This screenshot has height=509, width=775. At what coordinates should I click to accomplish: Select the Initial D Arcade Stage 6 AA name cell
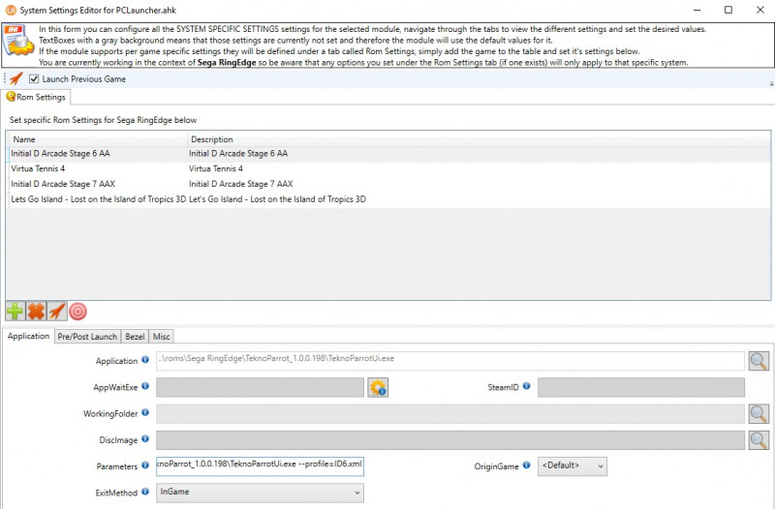(98, 154)
